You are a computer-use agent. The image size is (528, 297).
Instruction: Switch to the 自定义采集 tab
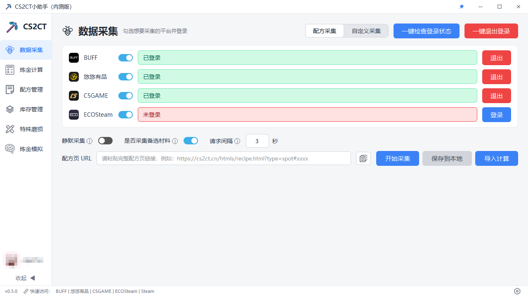point(366,31)
